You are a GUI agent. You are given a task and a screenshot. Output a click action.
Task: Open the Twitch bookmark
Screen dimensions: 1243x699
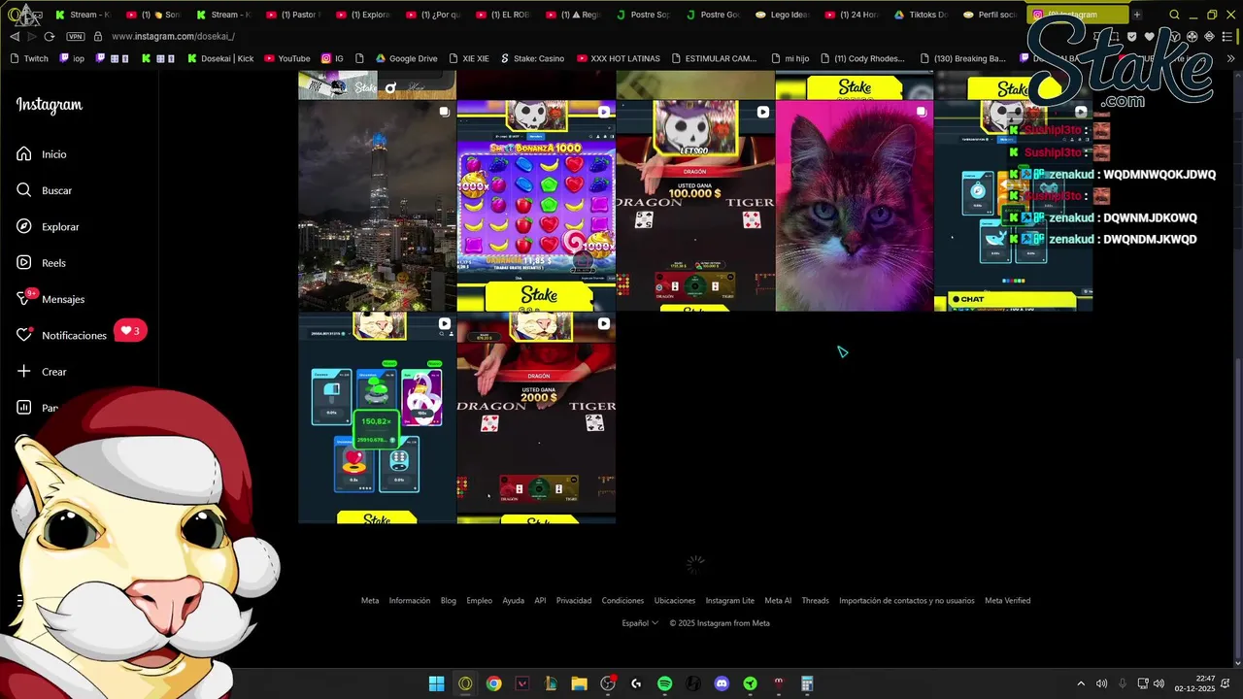(29, 58)
